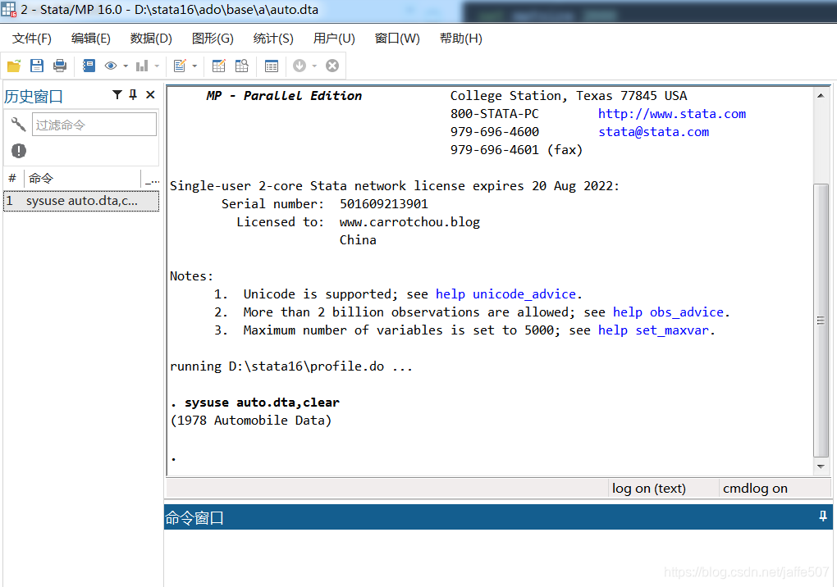Open the 数据(D) menu

(x=151, y=39)
